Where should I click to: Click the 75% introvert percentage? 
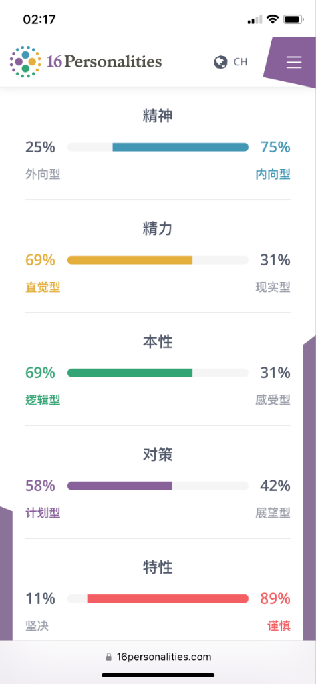[275, 148]
